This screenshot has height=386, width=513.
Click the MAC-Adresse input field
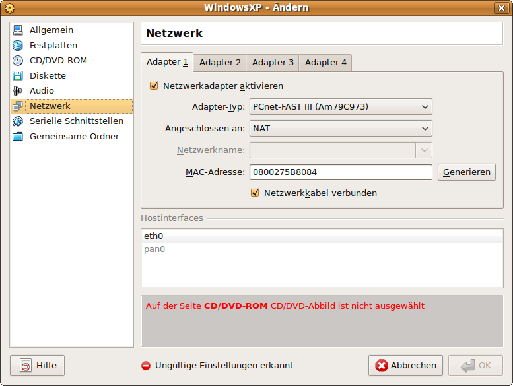pos(341,172)
